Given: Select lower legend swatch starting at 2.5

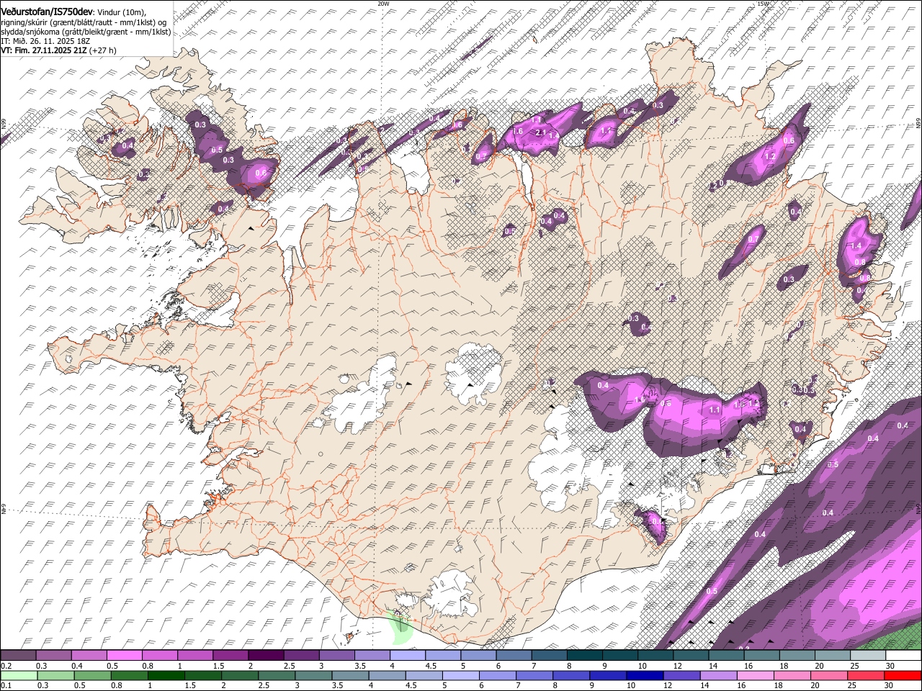Looking at the screenshot, I should point(277,675).
